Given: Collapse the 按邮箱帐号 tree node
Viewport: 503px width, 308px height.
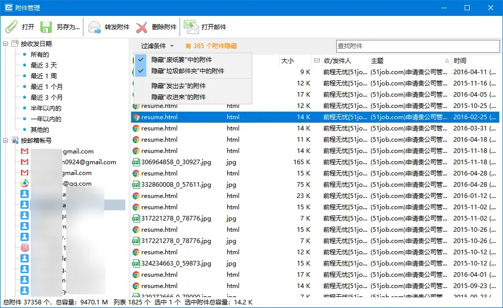Looking at the screenshot, I should tap(6, 141).
